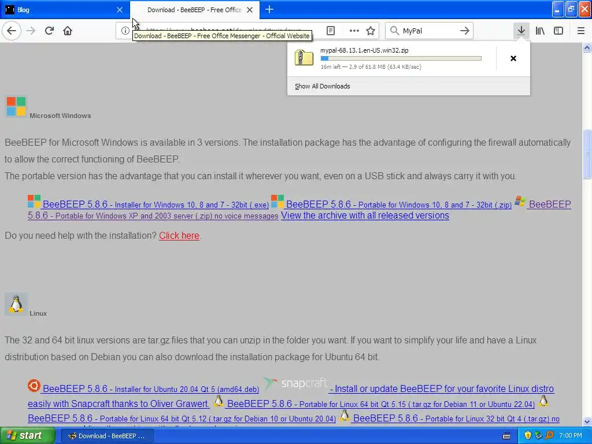Click the vertical scrollbar thumb
This screenshot has height=444, width=592.
coord(587,154)
